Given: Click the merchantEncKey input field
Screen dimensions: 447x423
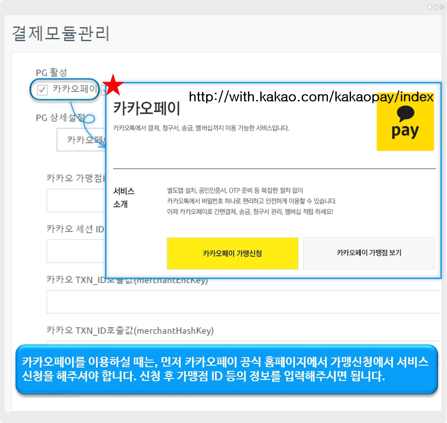Looking at the screenshot, I should pyautogui.click(x=244, y=302).
